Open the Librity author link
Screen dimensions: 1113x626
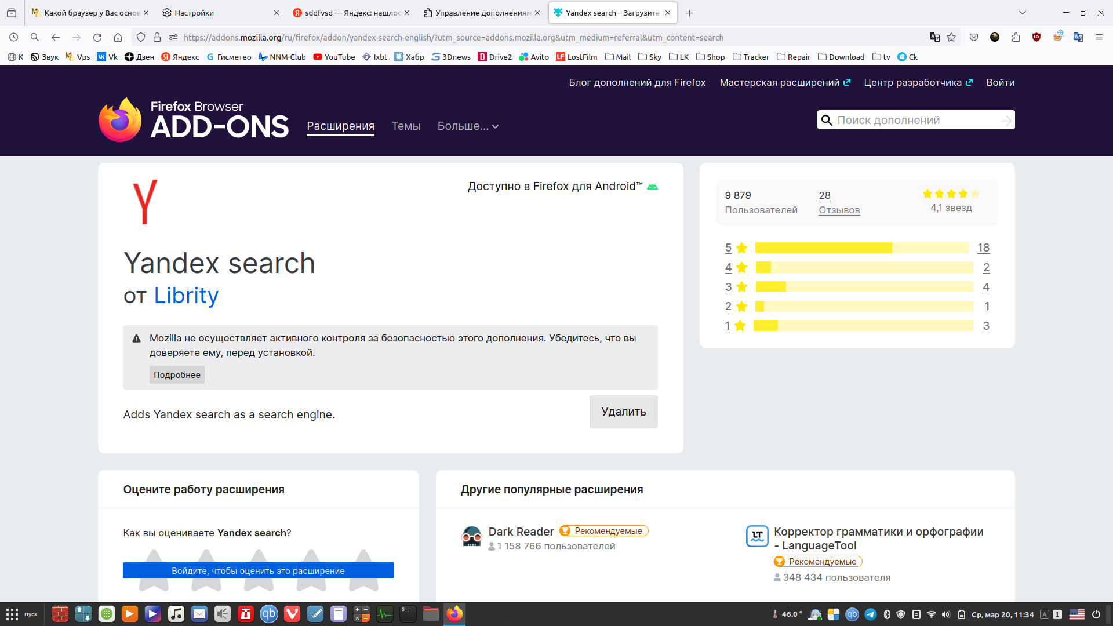(x=186, y=296)
